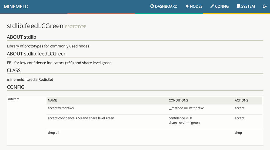Click the sign-out arrow icon
Screen dimensions: 270x150
pos(265,6)
